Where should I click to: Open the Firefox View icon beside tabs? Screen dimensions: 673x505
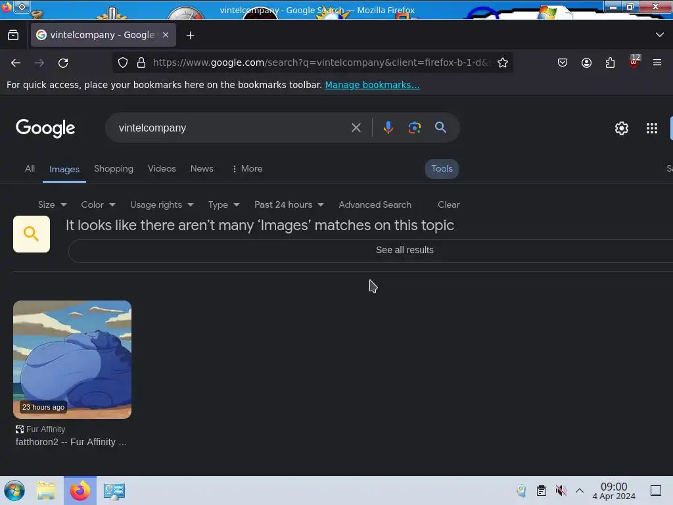(x=13, y=36)
